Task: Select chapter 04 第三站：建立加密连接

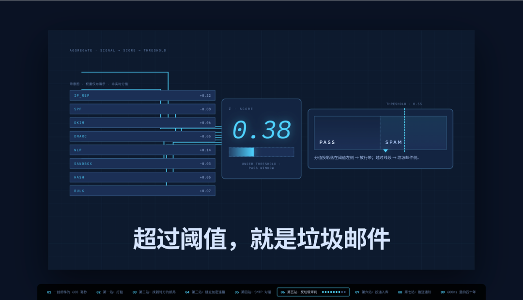Action: (205, 292)
